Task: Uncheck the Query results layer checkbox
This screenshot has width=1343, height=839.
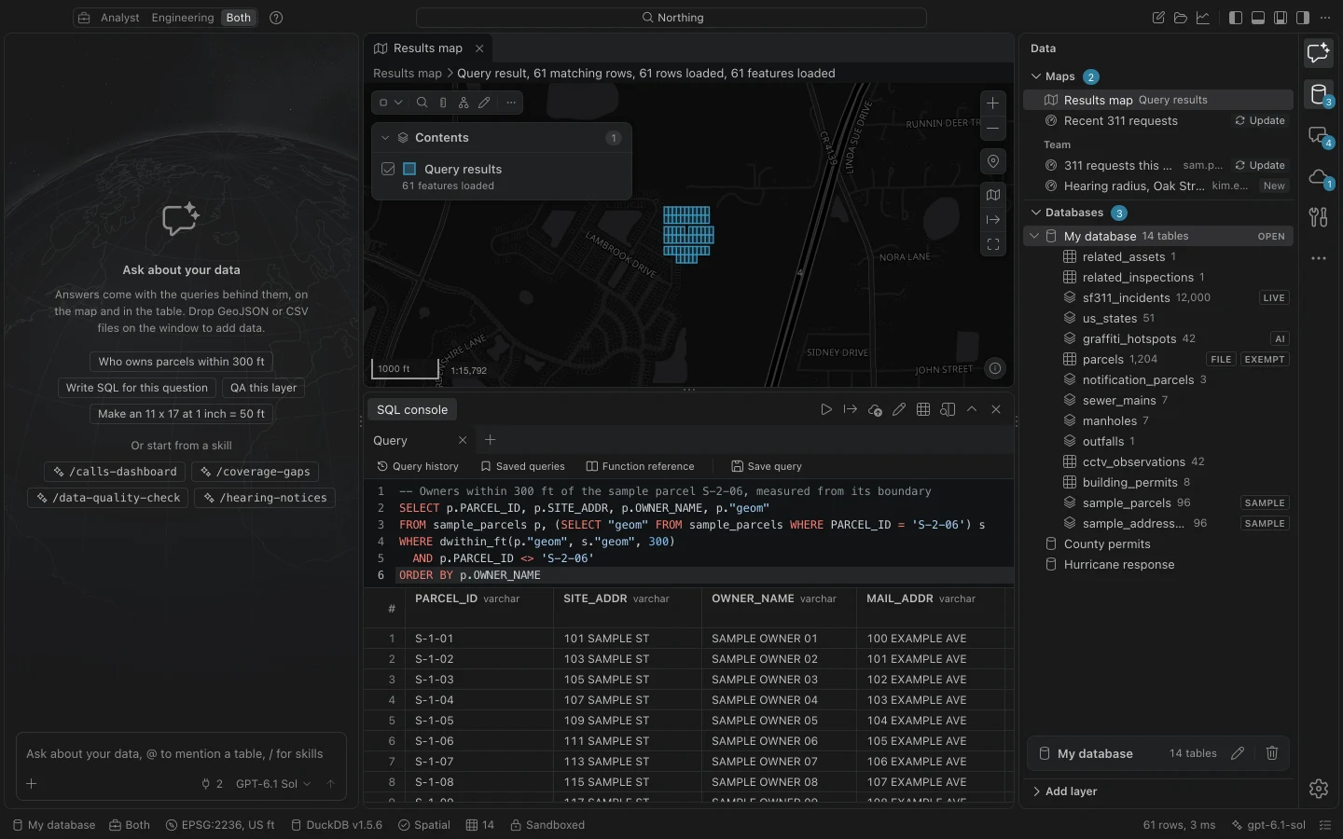Action: click(x=389, y=169)
